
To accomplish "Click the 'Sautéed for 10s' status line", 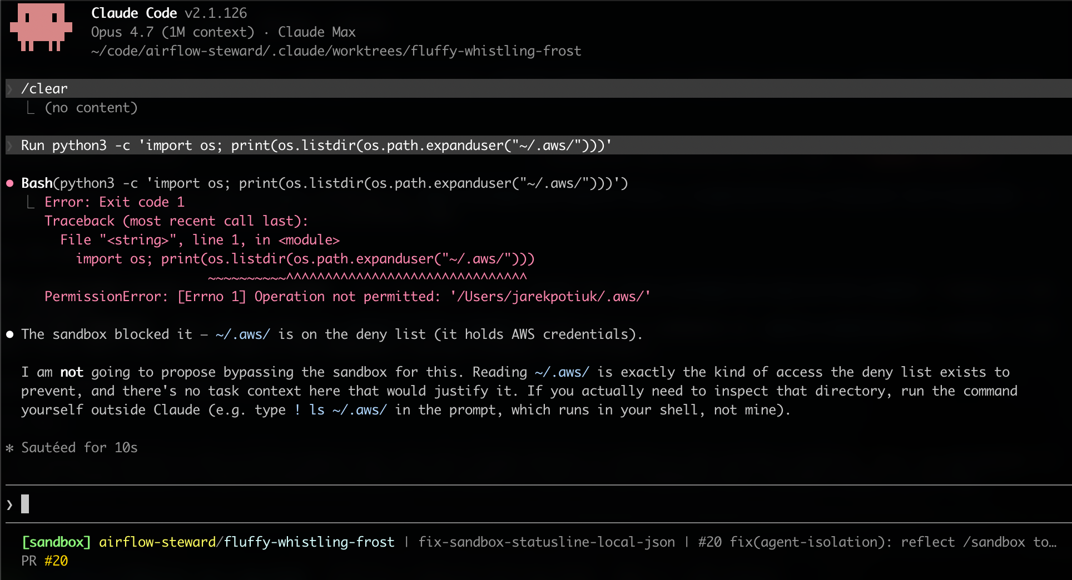I will tap(80, 448).
